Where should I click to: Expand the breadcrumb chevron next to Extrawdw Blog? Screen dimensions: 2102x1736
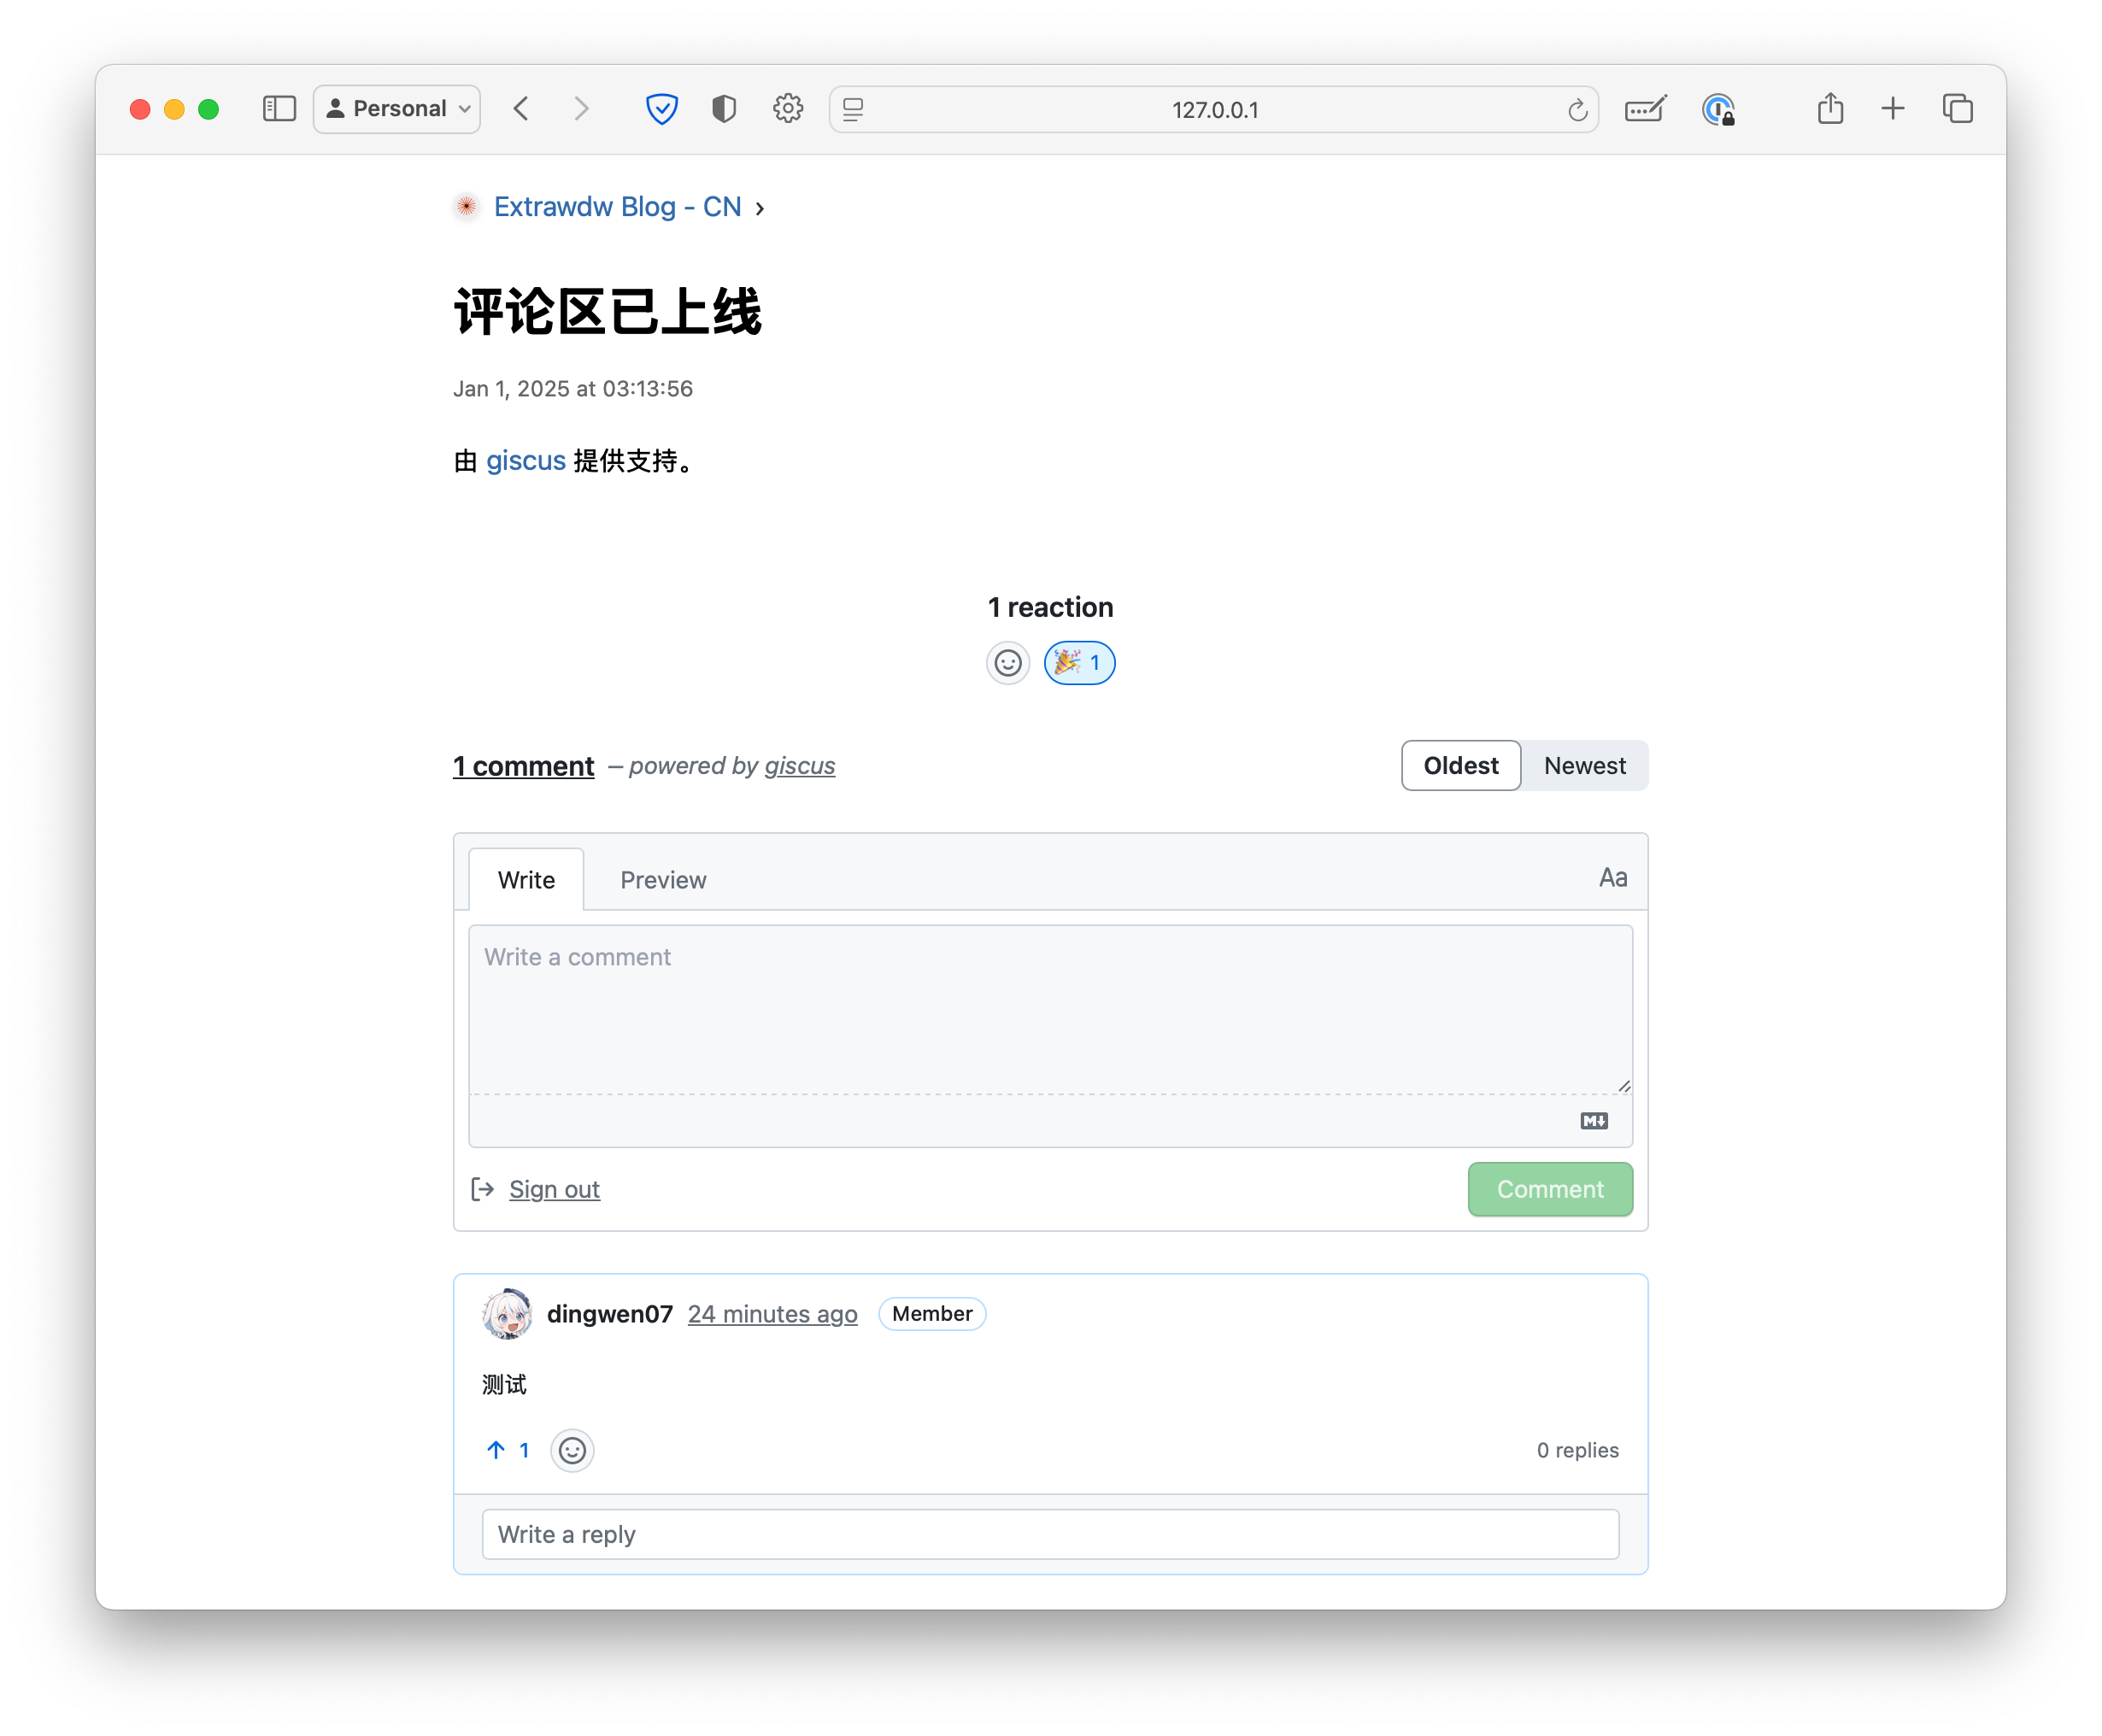click(760, 208)
